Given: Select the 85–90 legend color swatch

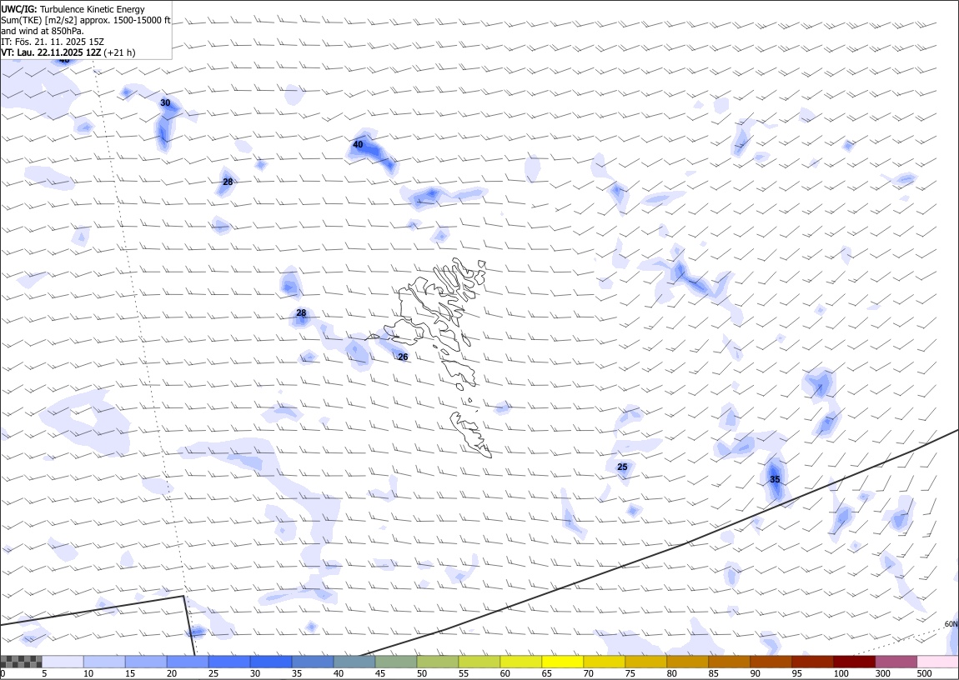Looking at the screenshot, I should point(729,662).
